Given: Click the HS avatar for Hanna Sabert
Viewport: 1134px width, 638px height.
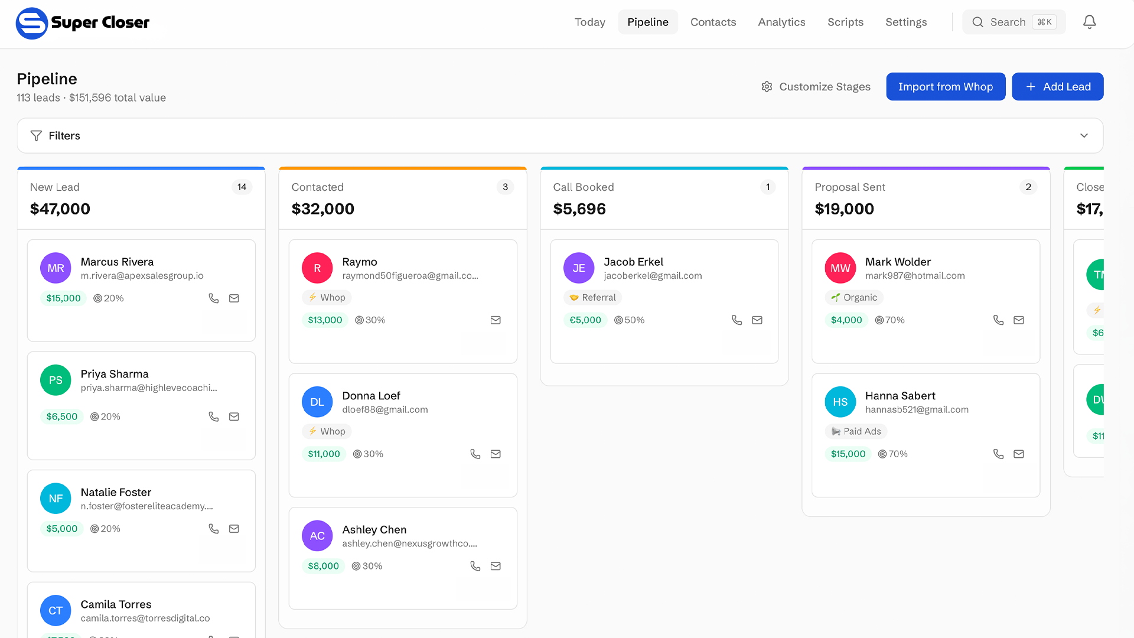Looking at the screenshot, I should point(840,402).
